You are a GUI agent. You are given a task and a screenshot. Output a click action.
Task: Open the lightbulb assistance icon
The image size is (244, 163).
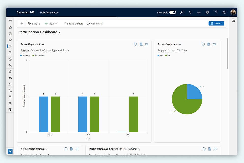coord(190,12)
